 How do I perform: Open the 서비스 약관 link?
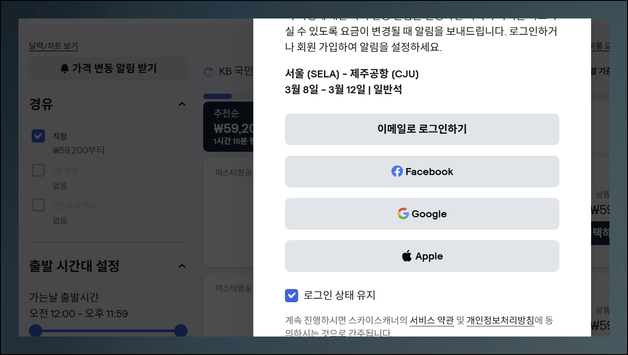pos(432,320)
